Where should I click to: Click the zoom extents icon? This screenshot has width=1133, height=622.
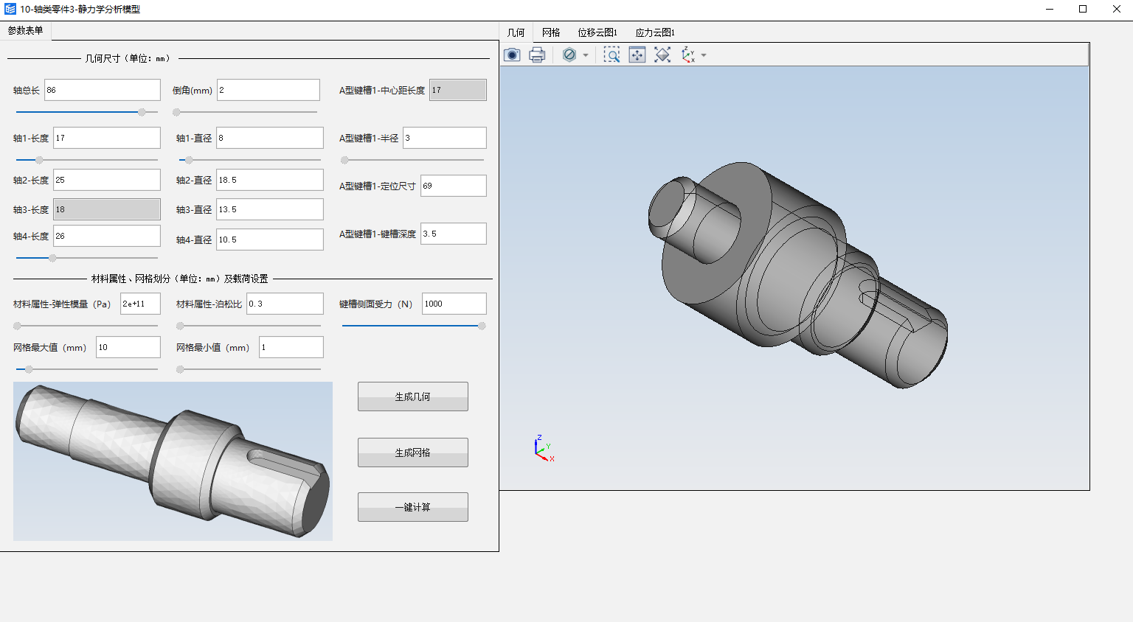point(662,55)
